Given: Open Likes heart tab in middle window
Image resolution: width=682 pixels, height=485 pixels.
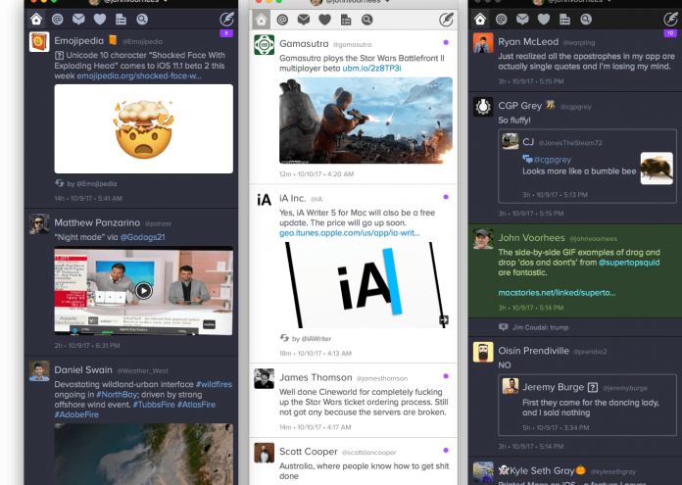Looking at the screenshot, I should tap(325, 20).
